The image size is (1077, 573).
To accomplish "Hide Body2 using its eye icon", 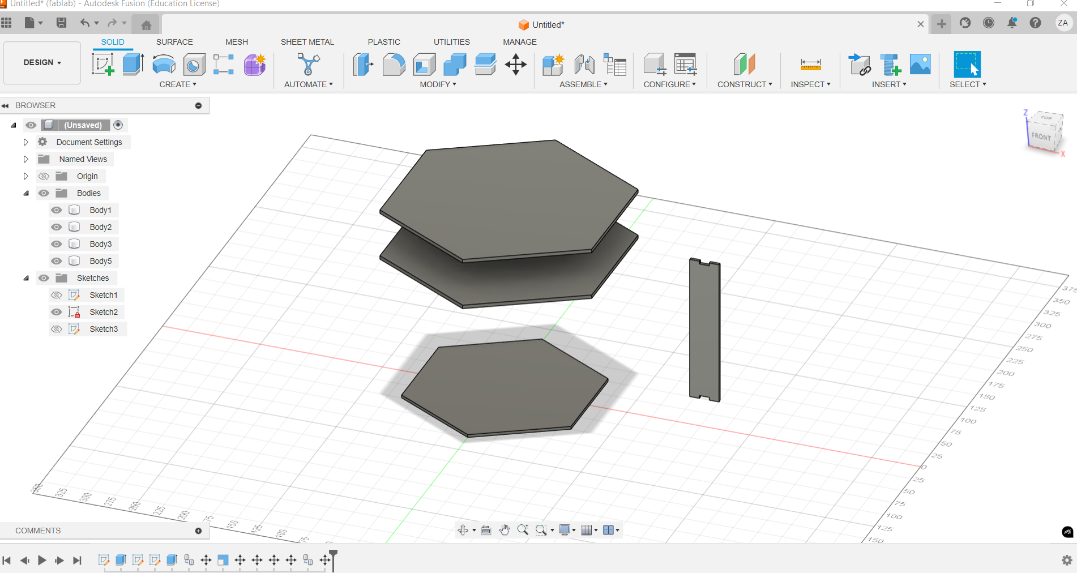I will pos(57,227).
